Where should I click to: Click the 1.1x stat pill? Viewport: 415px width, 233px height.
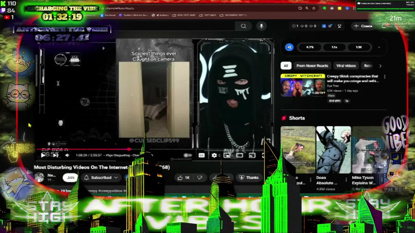(x=334, y=47)
